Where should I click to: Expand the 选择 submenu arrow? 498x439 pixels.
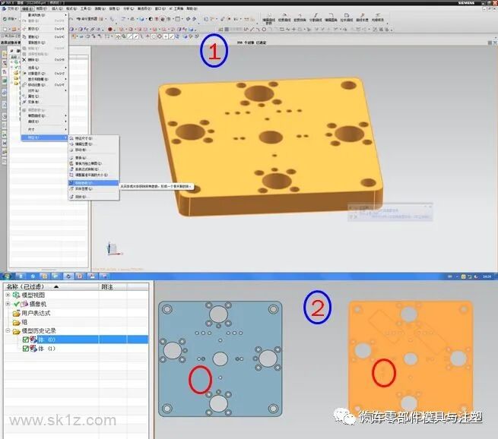click(65, 68)
